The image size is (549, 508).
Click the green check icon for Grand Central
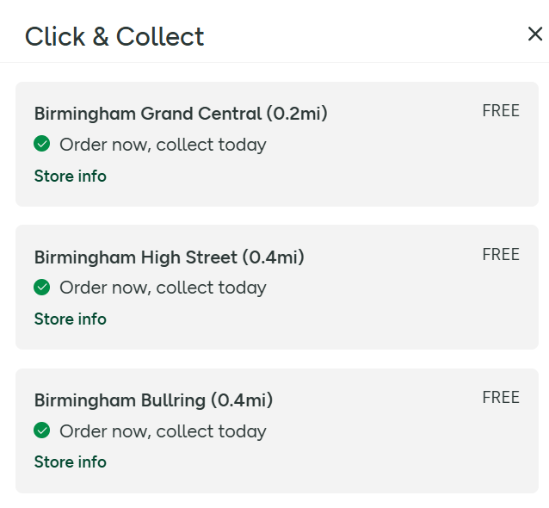(x=42, y=144)
